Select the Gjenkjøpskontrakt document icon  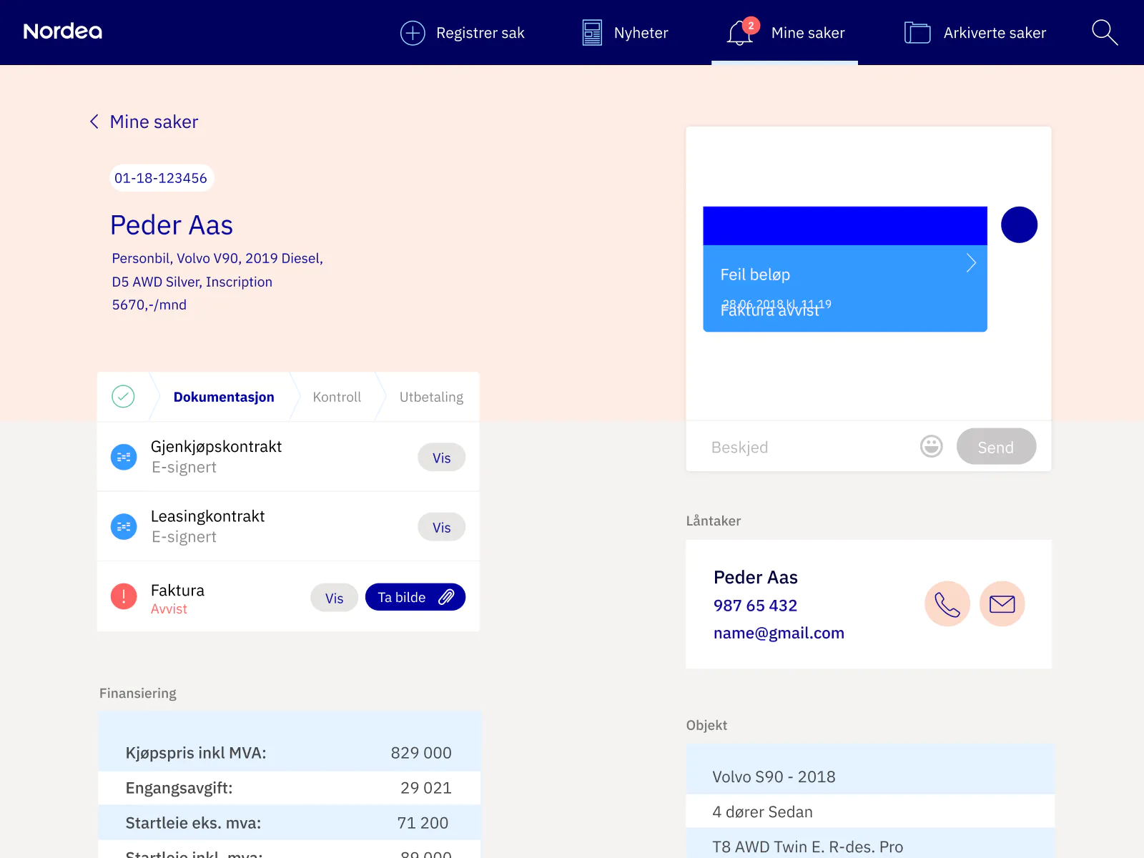124,456
